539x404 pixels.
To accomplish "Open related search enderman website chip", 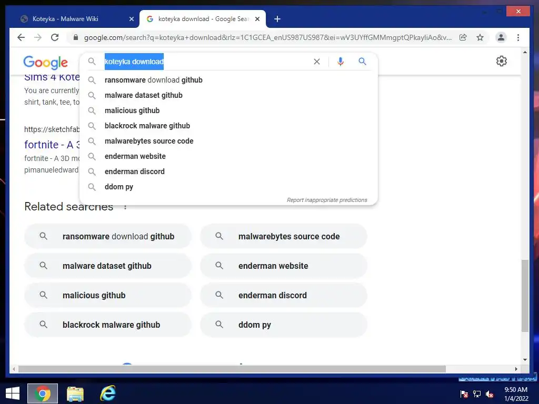I will pyautogui.click(x=284, y=266).
